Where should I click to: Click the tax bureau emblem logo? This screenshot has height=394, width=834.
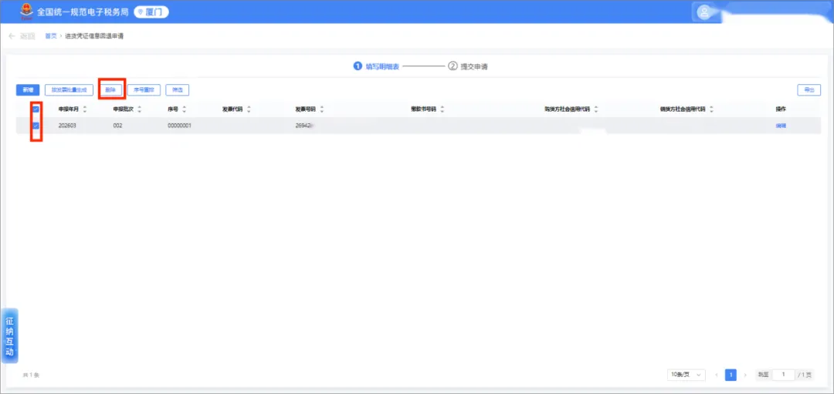click(x=25, y=12)
